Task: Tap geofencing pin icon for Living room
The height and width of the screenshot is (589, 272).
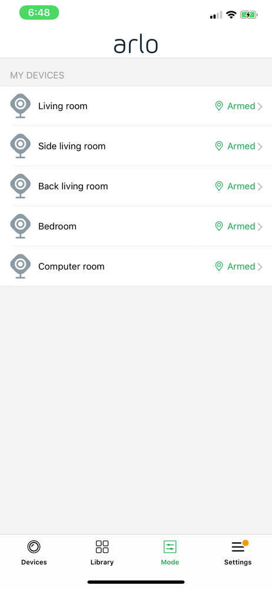Action: (219, 106)
